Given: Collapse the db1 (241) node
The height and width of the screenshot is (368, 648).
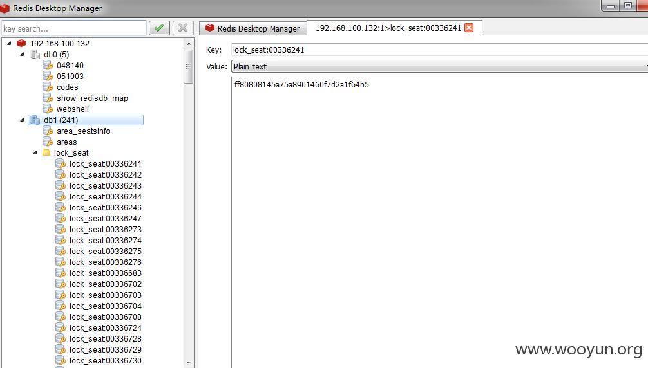Looking at the screenshot, I should 22,120.
